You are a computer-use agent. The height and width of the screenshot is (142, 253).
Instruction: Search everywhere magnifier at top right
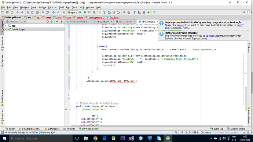click(x=244, y=12)
